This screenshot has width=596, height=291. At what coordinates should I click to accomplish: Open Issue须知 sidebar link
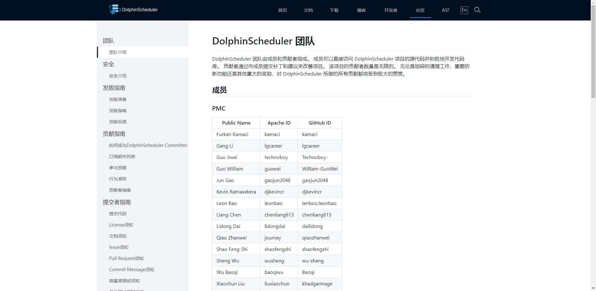[x=119, y=247]
